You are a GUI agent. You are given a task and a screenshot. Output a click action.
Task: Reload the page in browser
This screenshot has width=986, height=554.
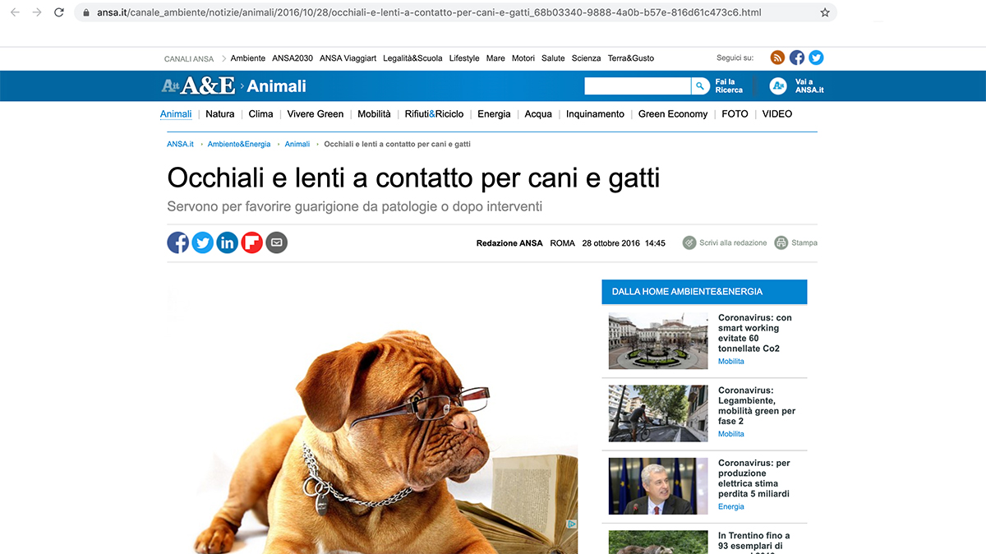pos(58,12)
